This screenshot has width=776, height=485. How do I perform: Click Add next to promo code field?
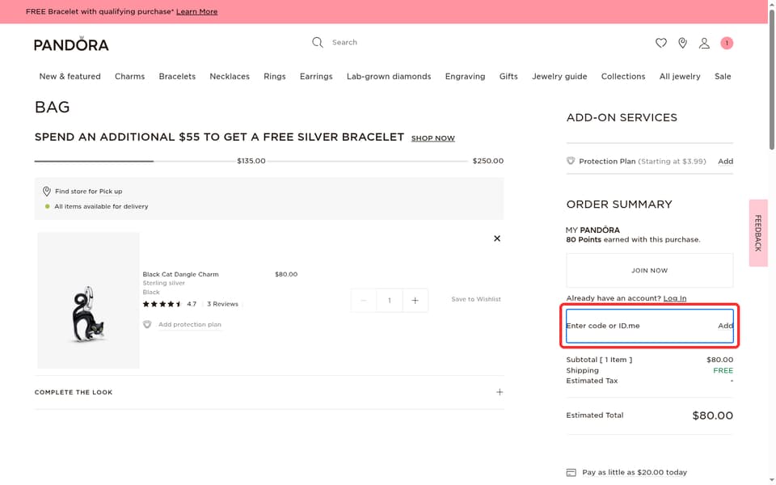click(x=726, y=326)
